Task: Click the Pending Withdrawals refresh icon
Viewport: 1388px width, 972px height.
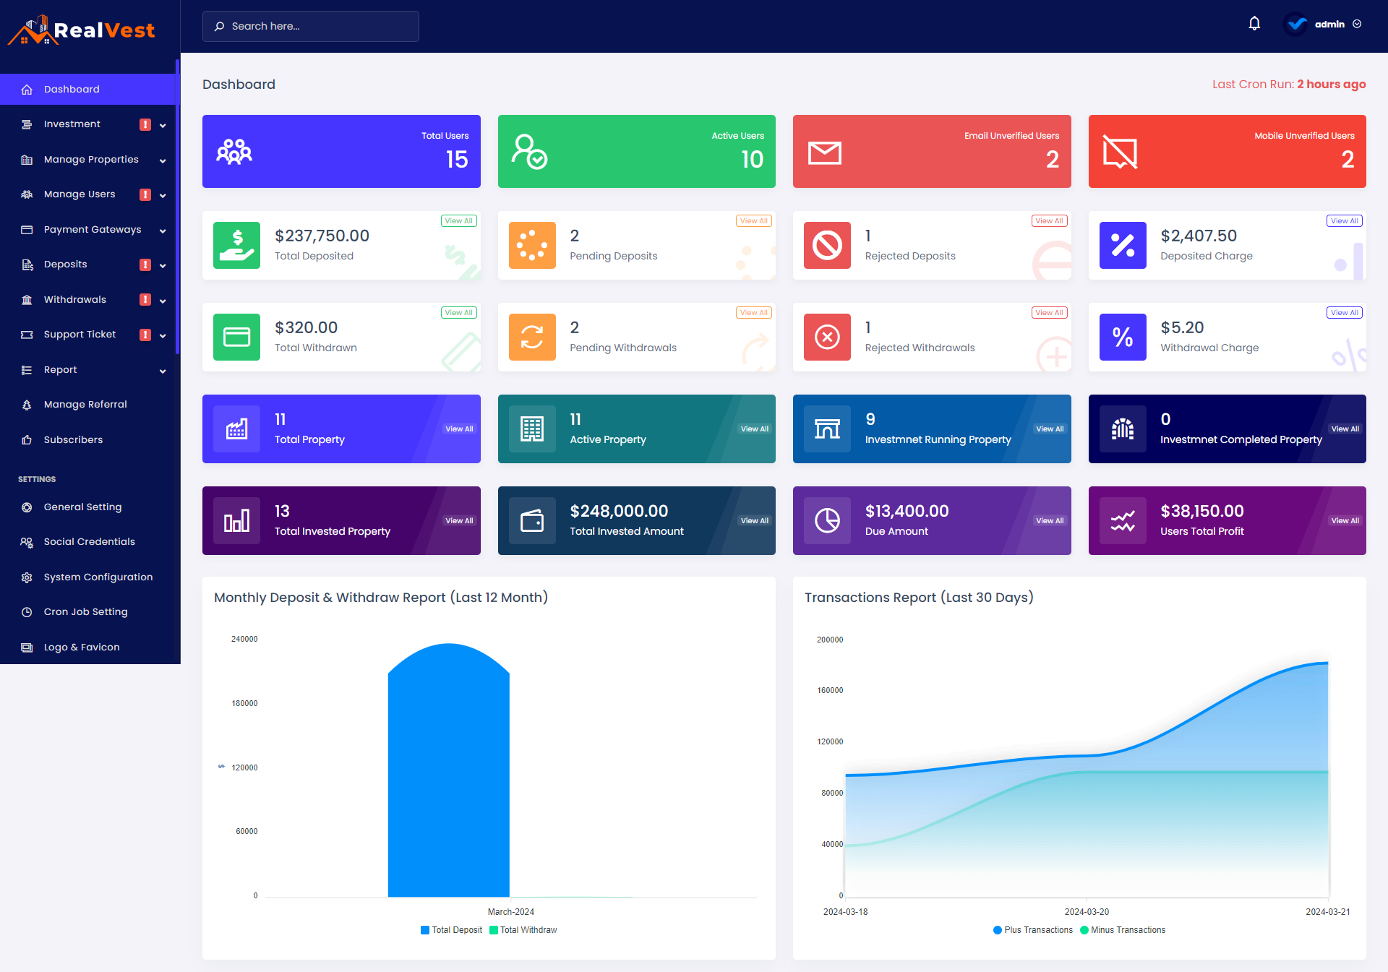Action: pyautogui.click(x=532, y=337)
